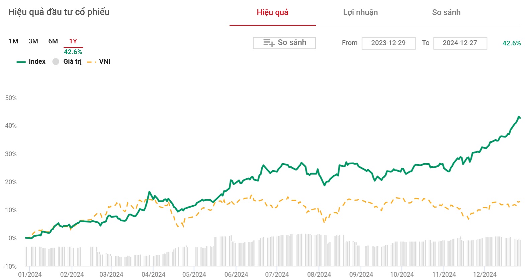Toggle the dashed orange VNI legend
Screen dimensions: 531x279
click(91, 62)
